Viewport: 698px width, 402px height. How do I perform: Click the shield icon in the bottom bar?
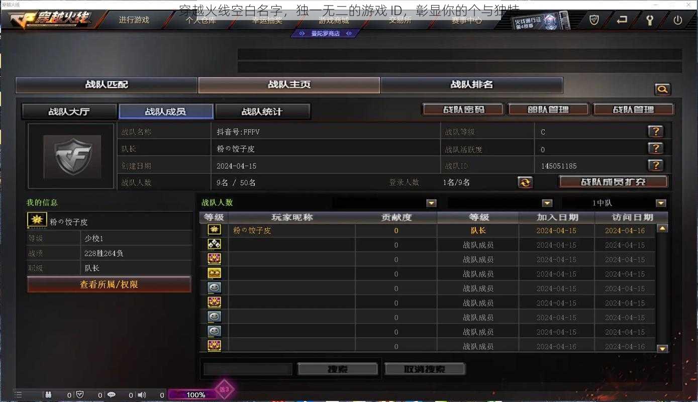coord(79,395)
